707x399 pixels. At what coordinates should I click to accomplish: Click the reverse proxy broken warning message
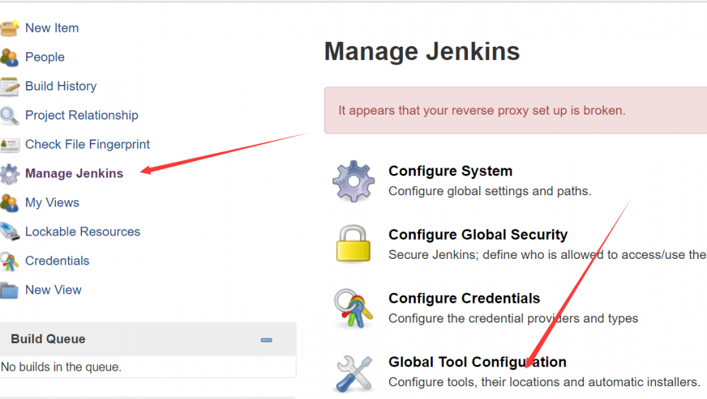[x=482, y=110]
